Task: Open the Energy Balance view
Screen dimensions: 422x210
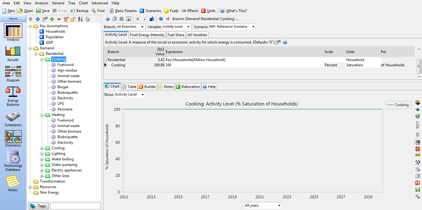Action: [13, 97]
